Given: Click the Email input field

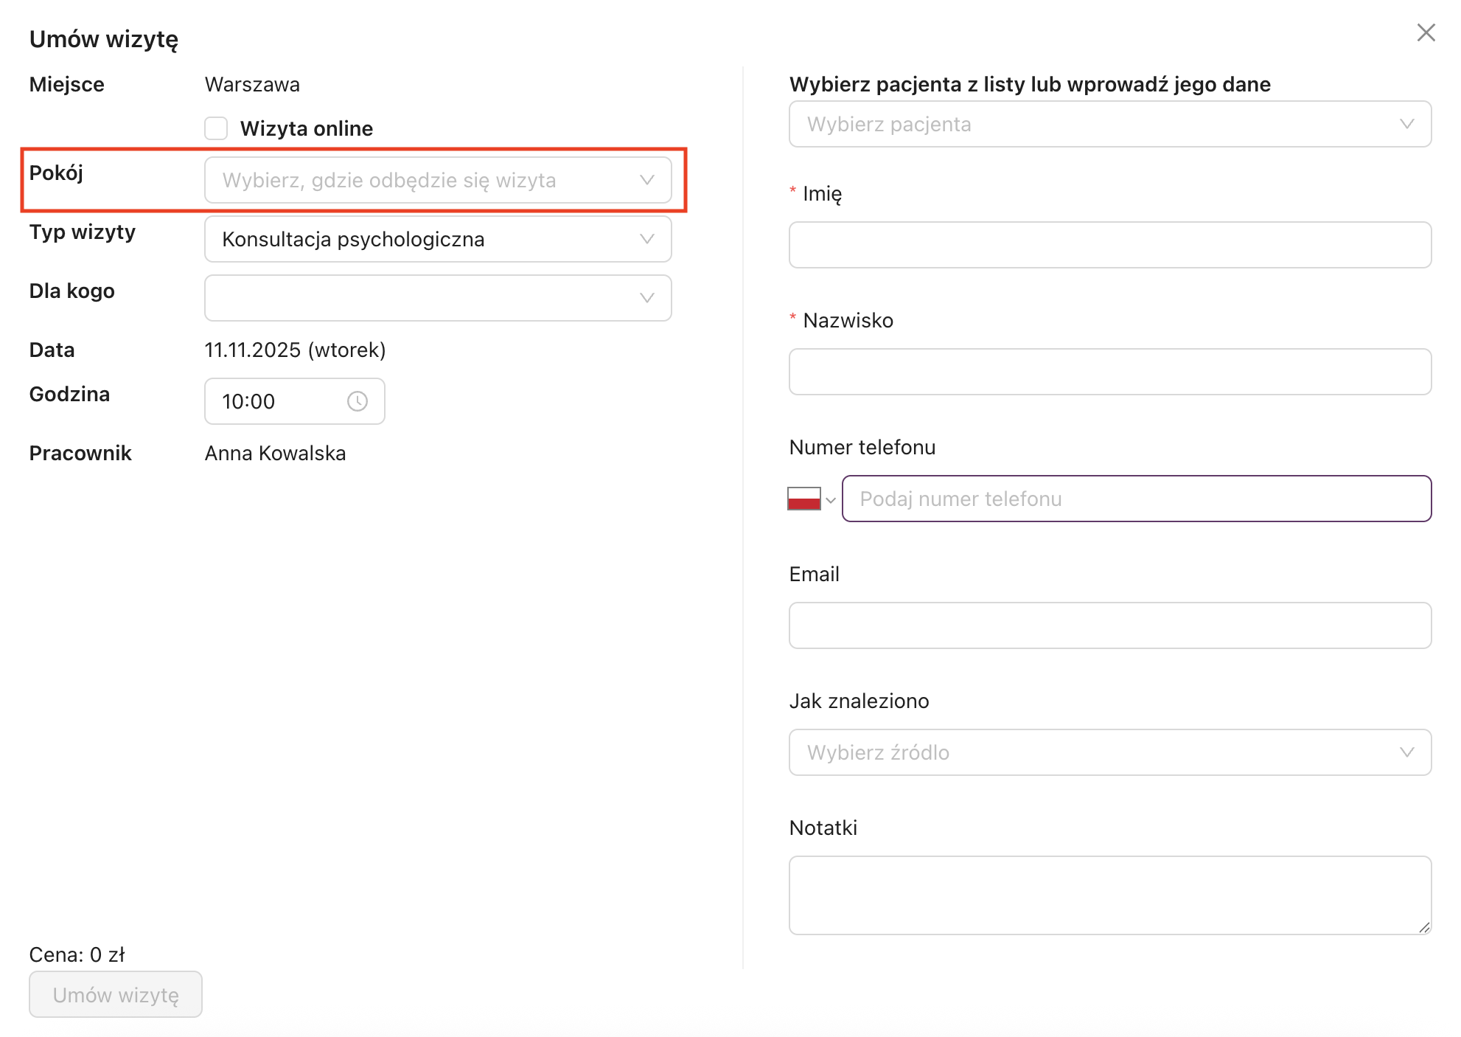Looking at the screenshot, I should tap(1109, 625).
